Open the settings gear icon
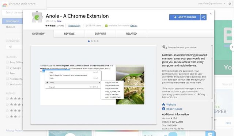Screen dimensions: 234x136 [x=230, y=4]
